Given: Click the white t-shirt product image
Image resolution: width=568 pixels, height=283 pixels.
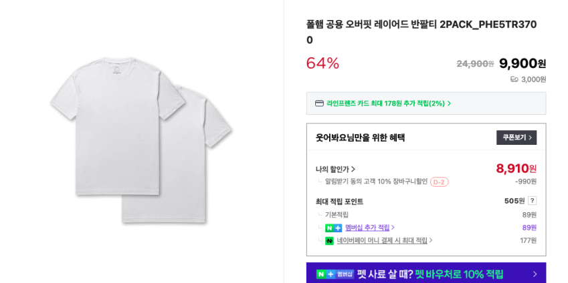Looking at the screenshot, I should tap(141, 139).
